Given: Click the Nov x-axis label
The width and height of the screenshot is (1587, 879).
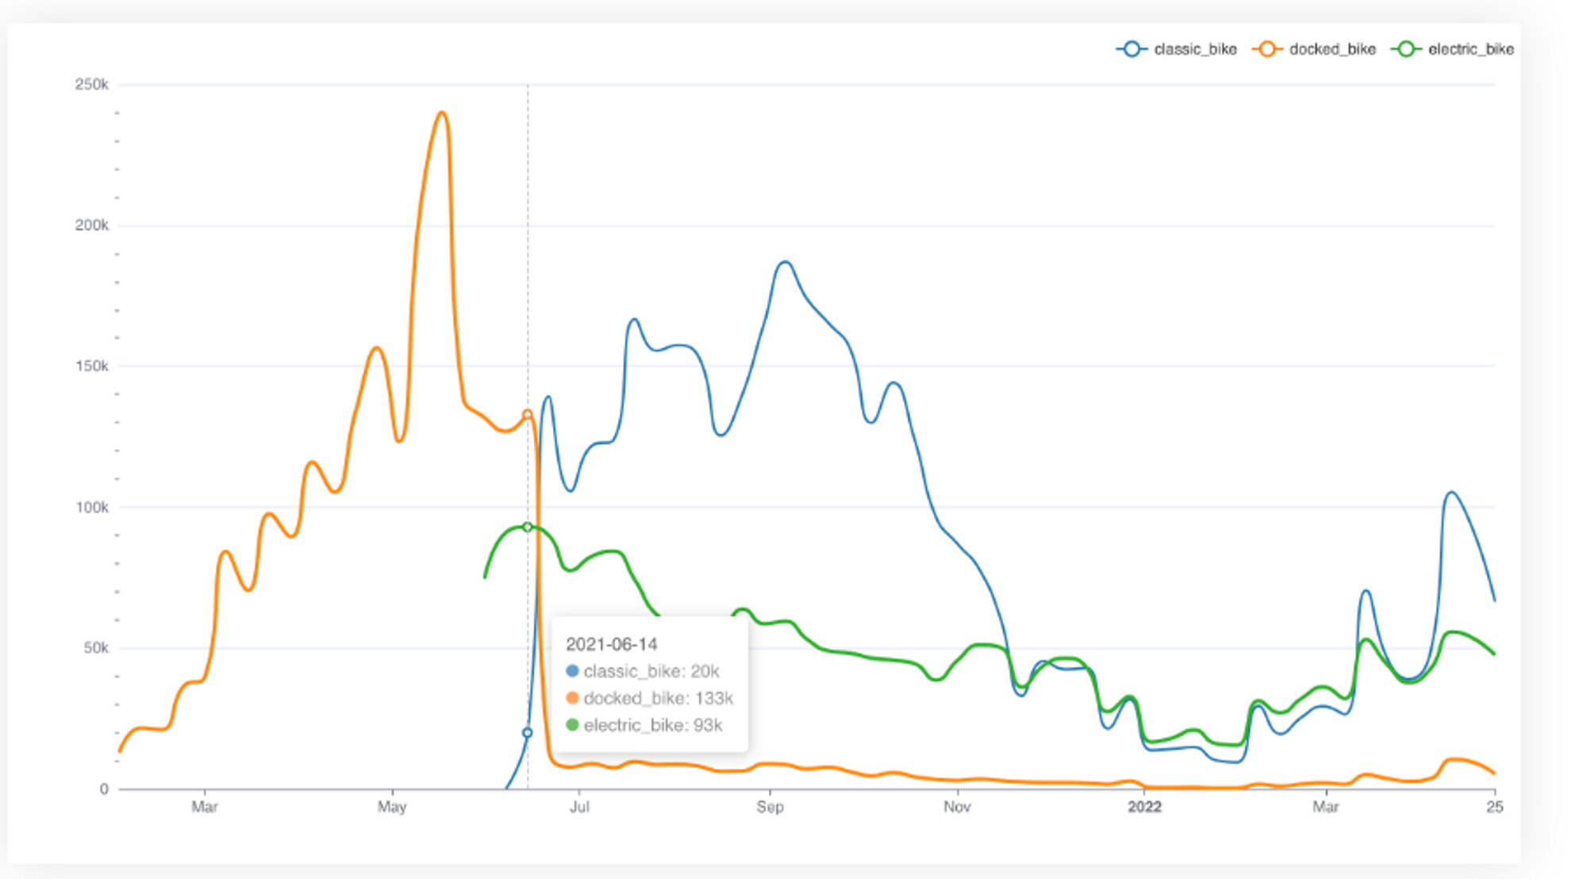Looking at the screenshot, I should (957, 807).
